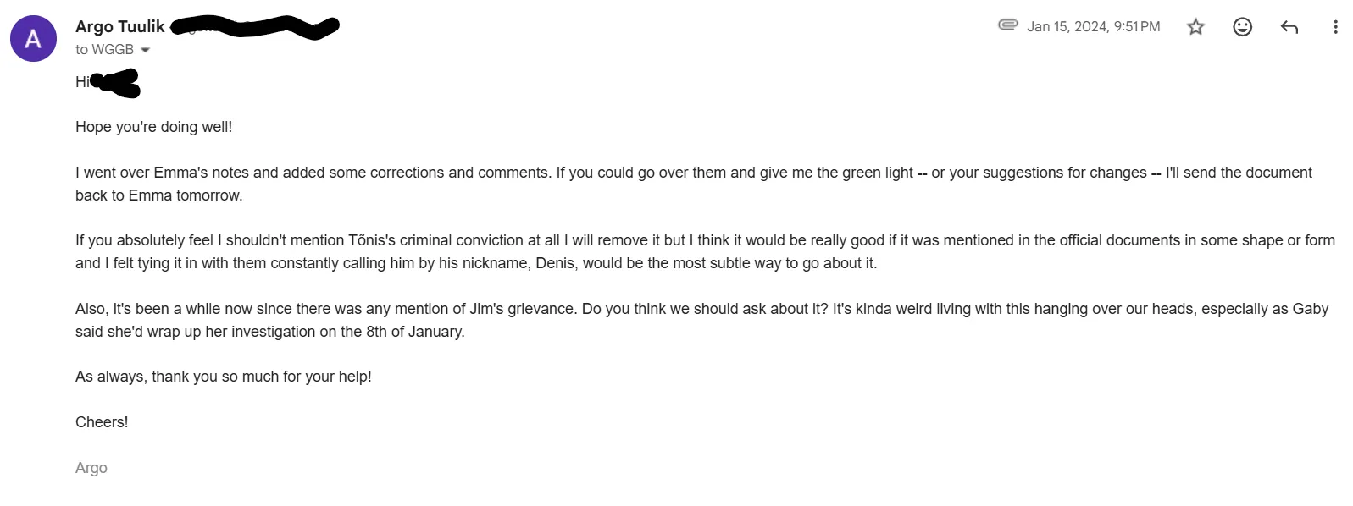Viewport: 1353px width, 506px height.
Task: Click the "Hope you're doing well!" line
Action: coord(153,127)
